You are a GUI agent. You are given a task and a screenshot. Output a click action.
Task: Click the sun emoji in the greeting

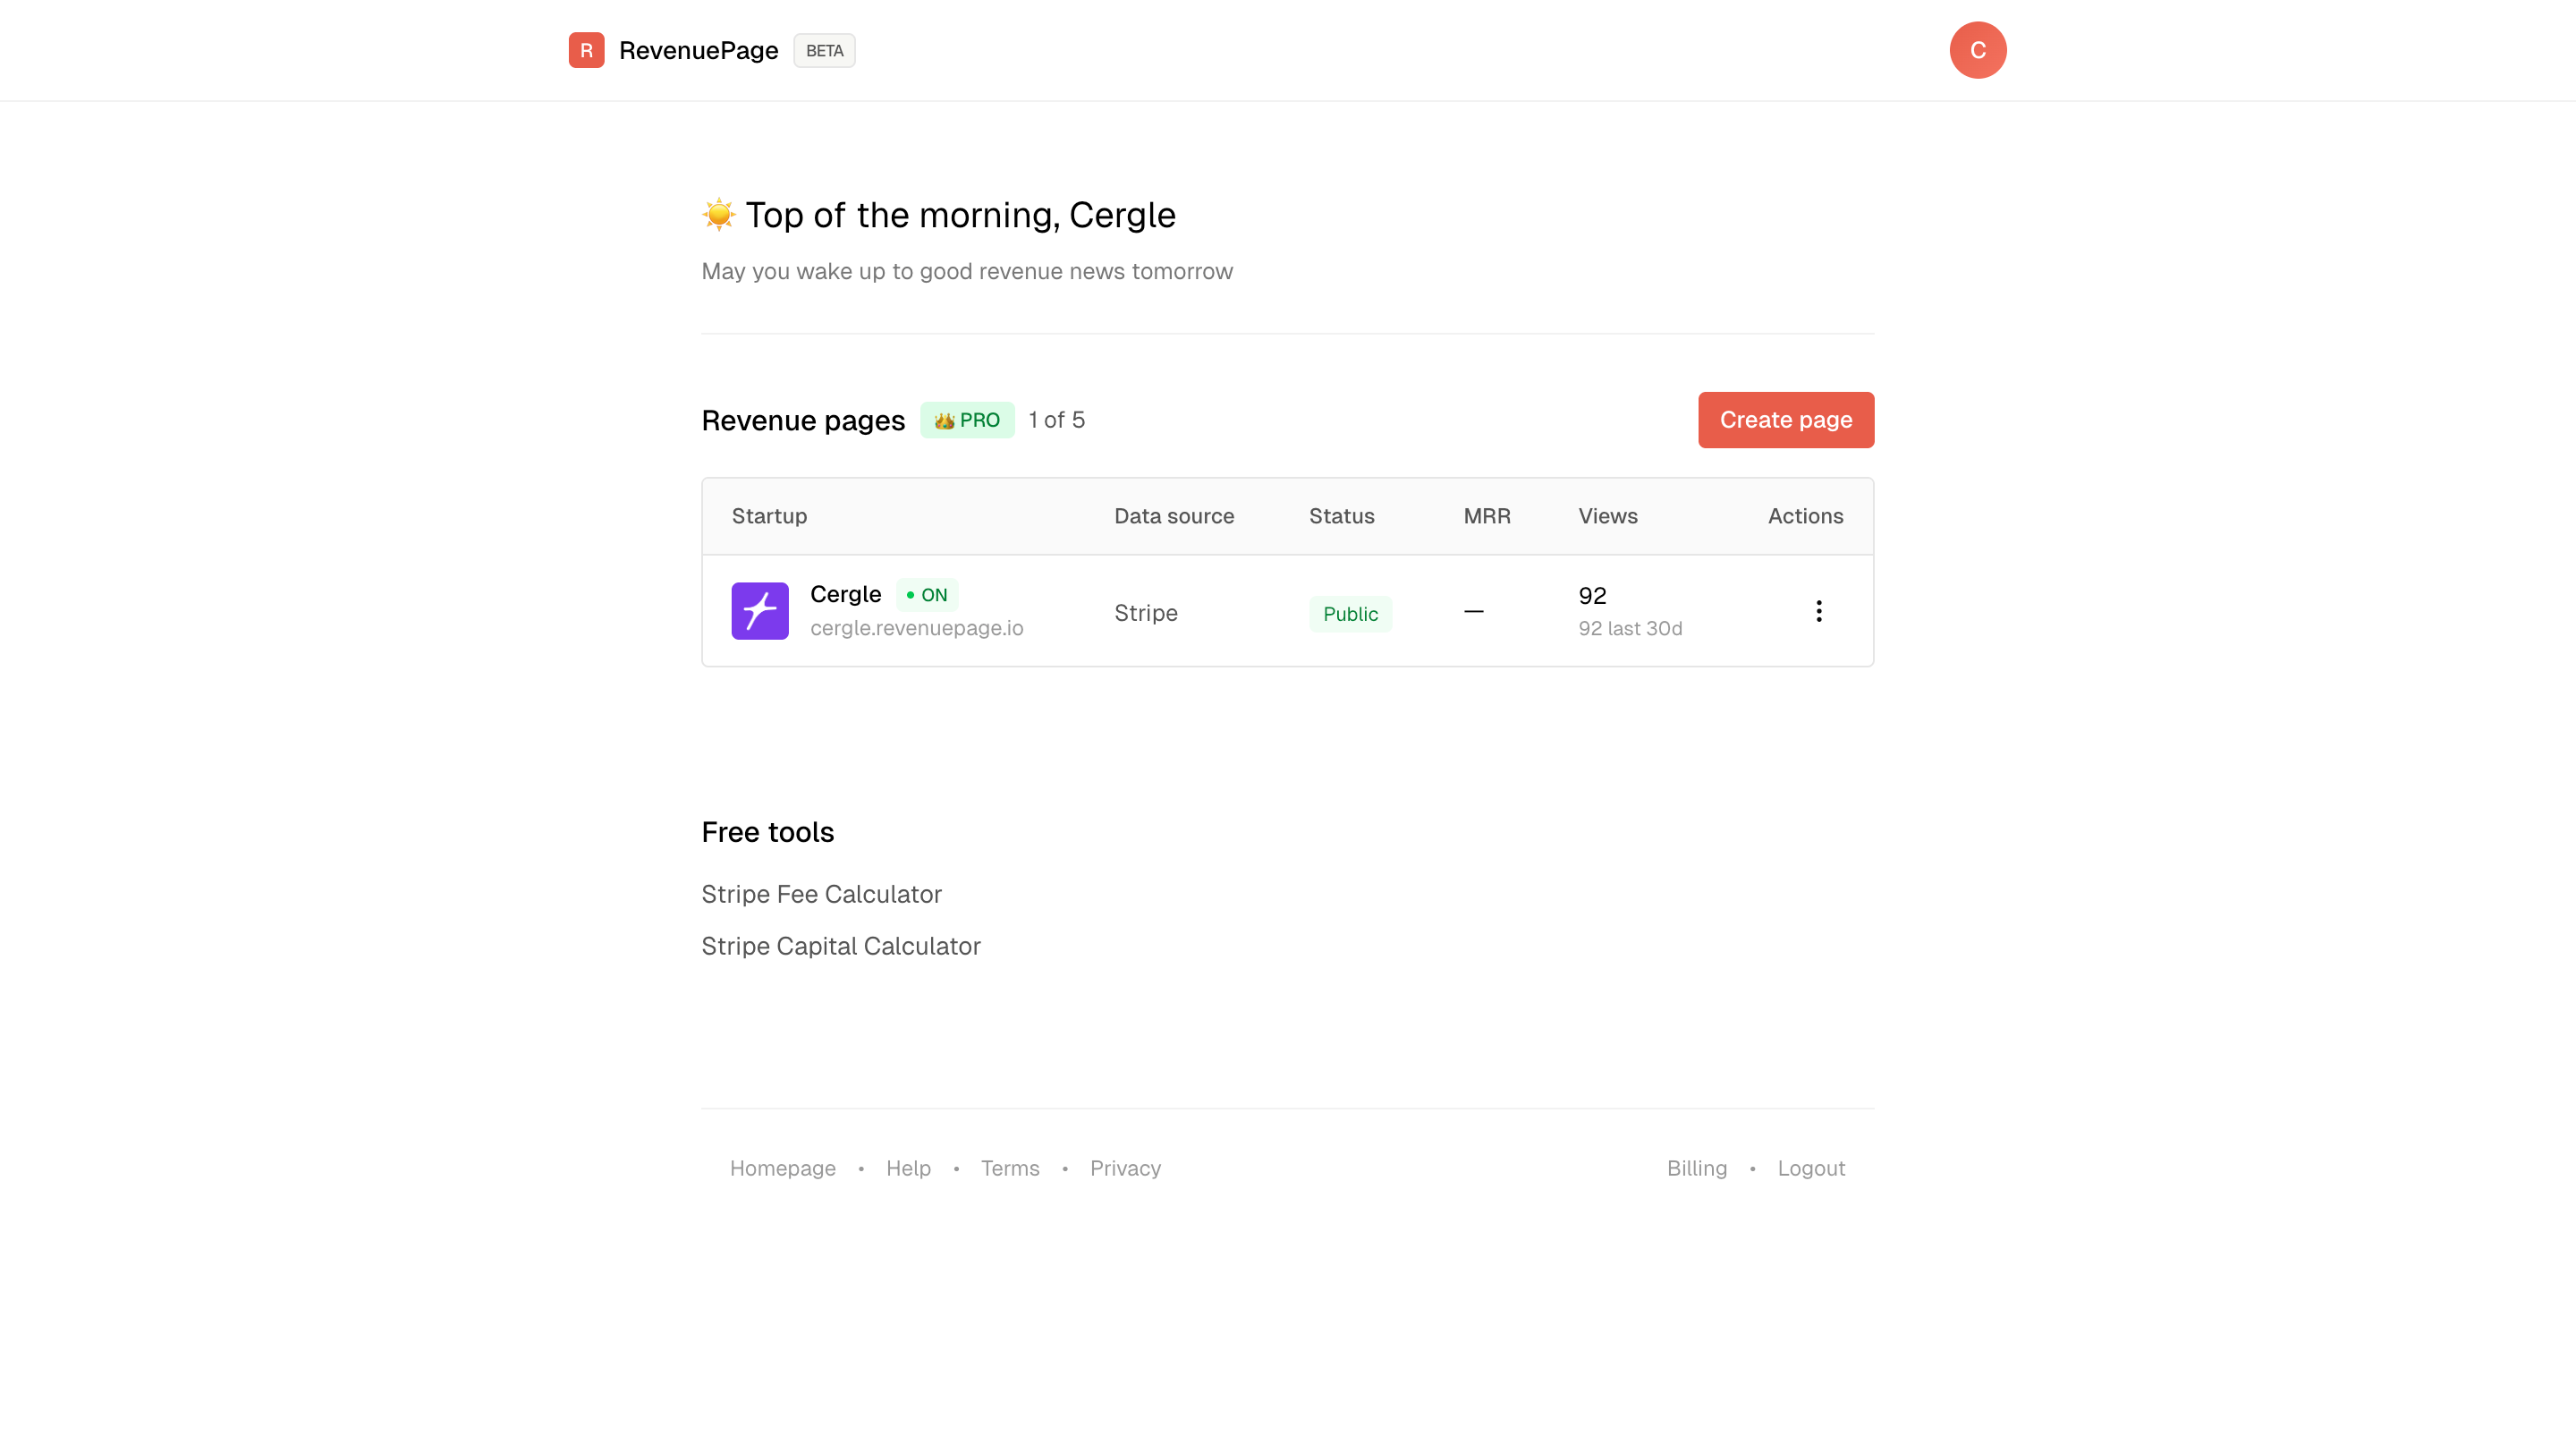pyautogui.click(x=717, y=214)
